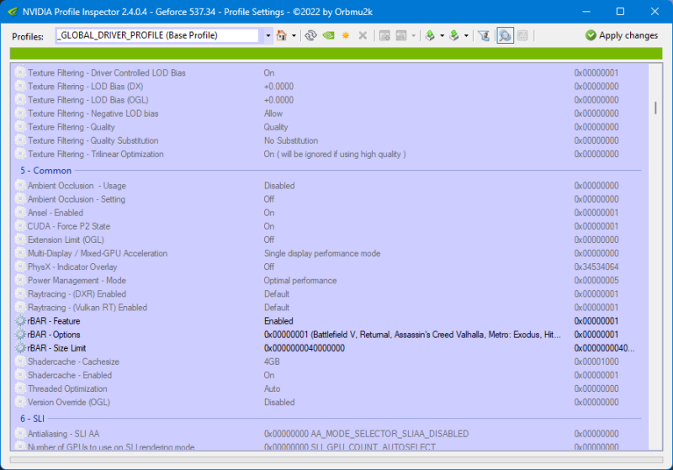This screenshot has height=470, width=673.
Task: Select 'Raytracing - (Vulkan RT) Enabled' row
Action: coord(330,308)
